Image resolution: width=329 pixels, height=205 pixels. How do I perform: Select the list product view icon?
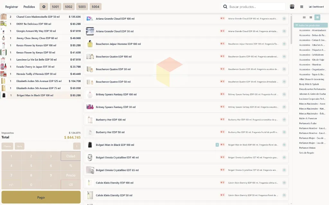coord(317,17)
